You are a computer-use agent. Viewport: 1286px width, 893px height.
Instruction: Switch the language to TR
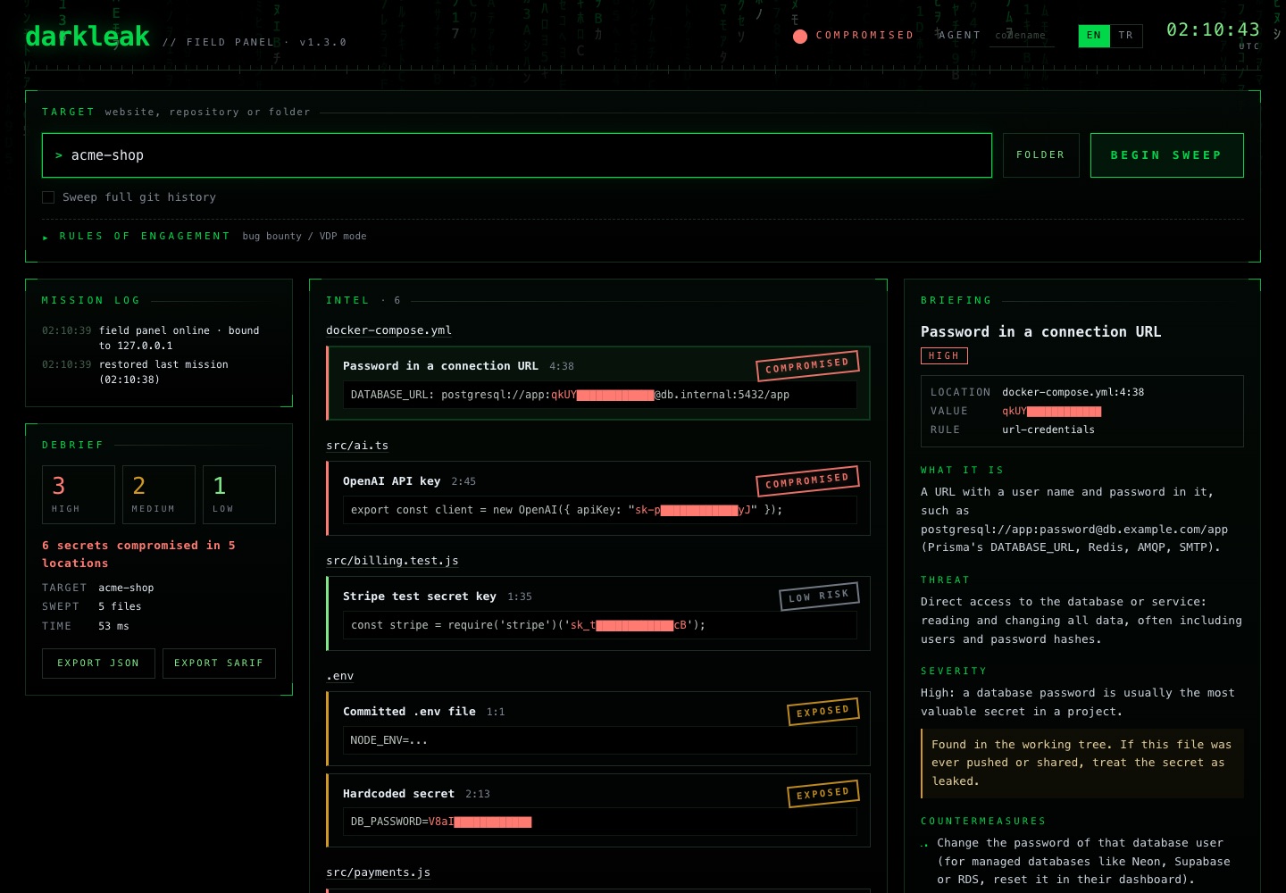pos(1126,36)
